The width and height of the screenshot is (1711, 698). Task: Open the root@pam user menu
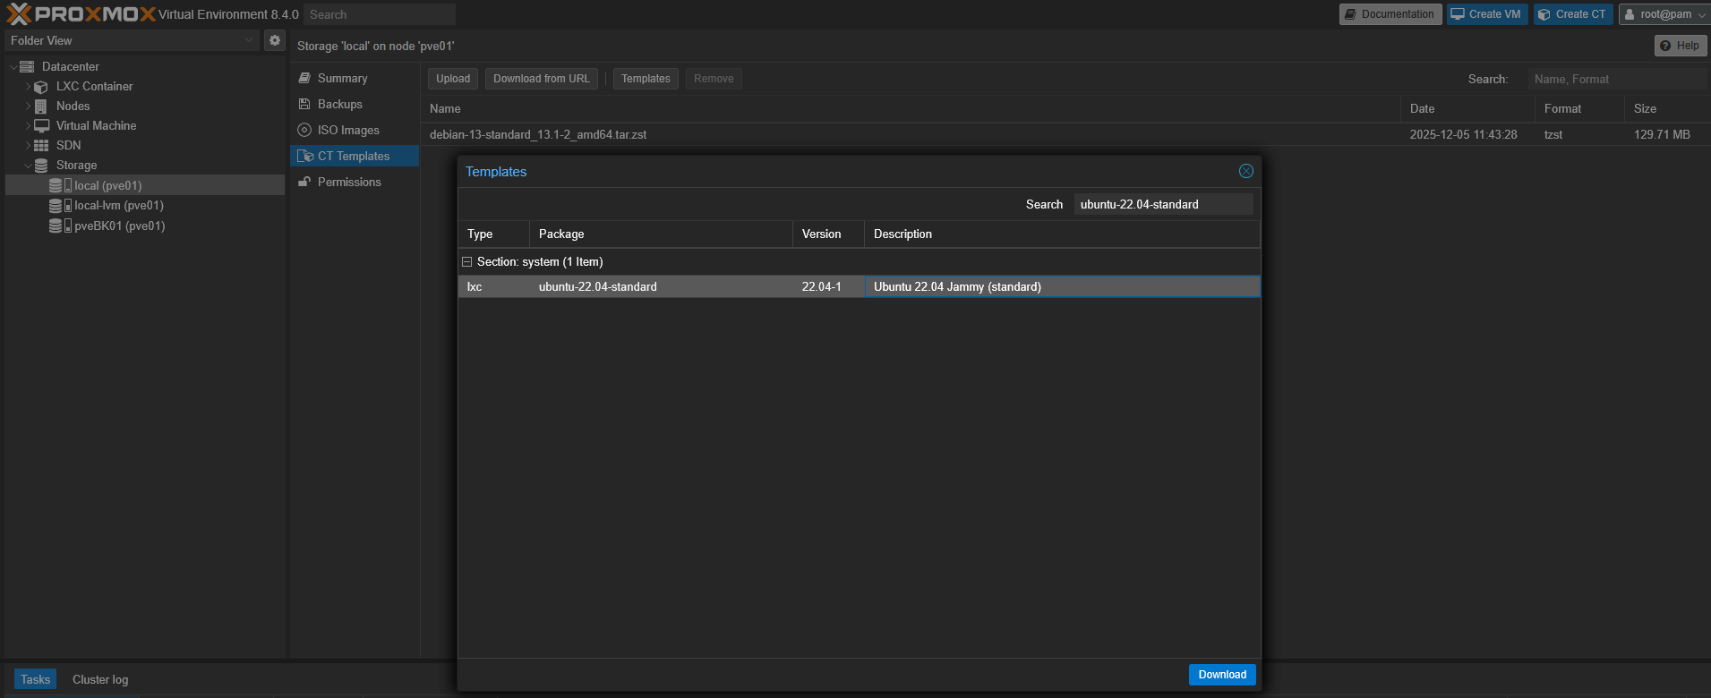(1664, 14)
